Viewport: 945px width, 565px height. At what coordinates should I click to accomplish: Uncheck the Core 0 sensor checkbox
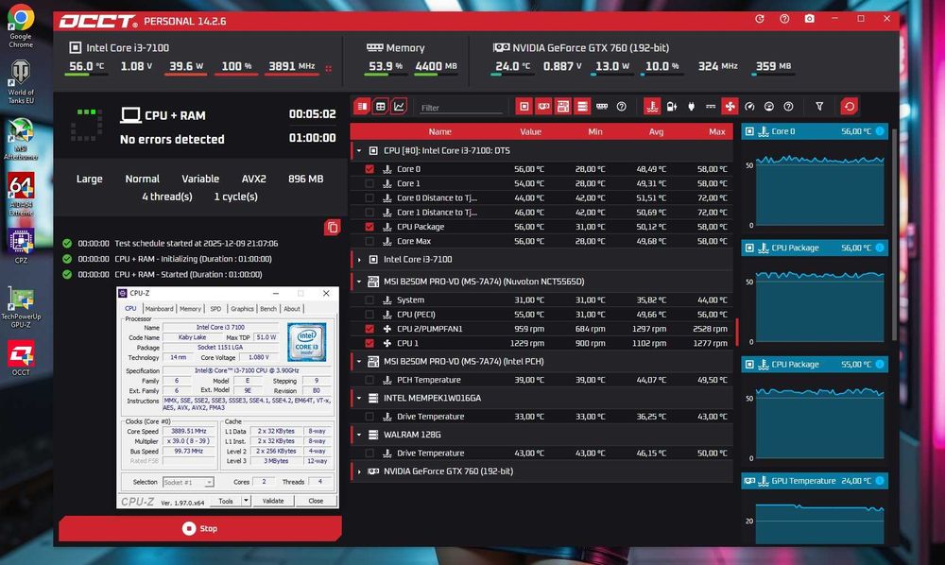[x=369, y=169]
